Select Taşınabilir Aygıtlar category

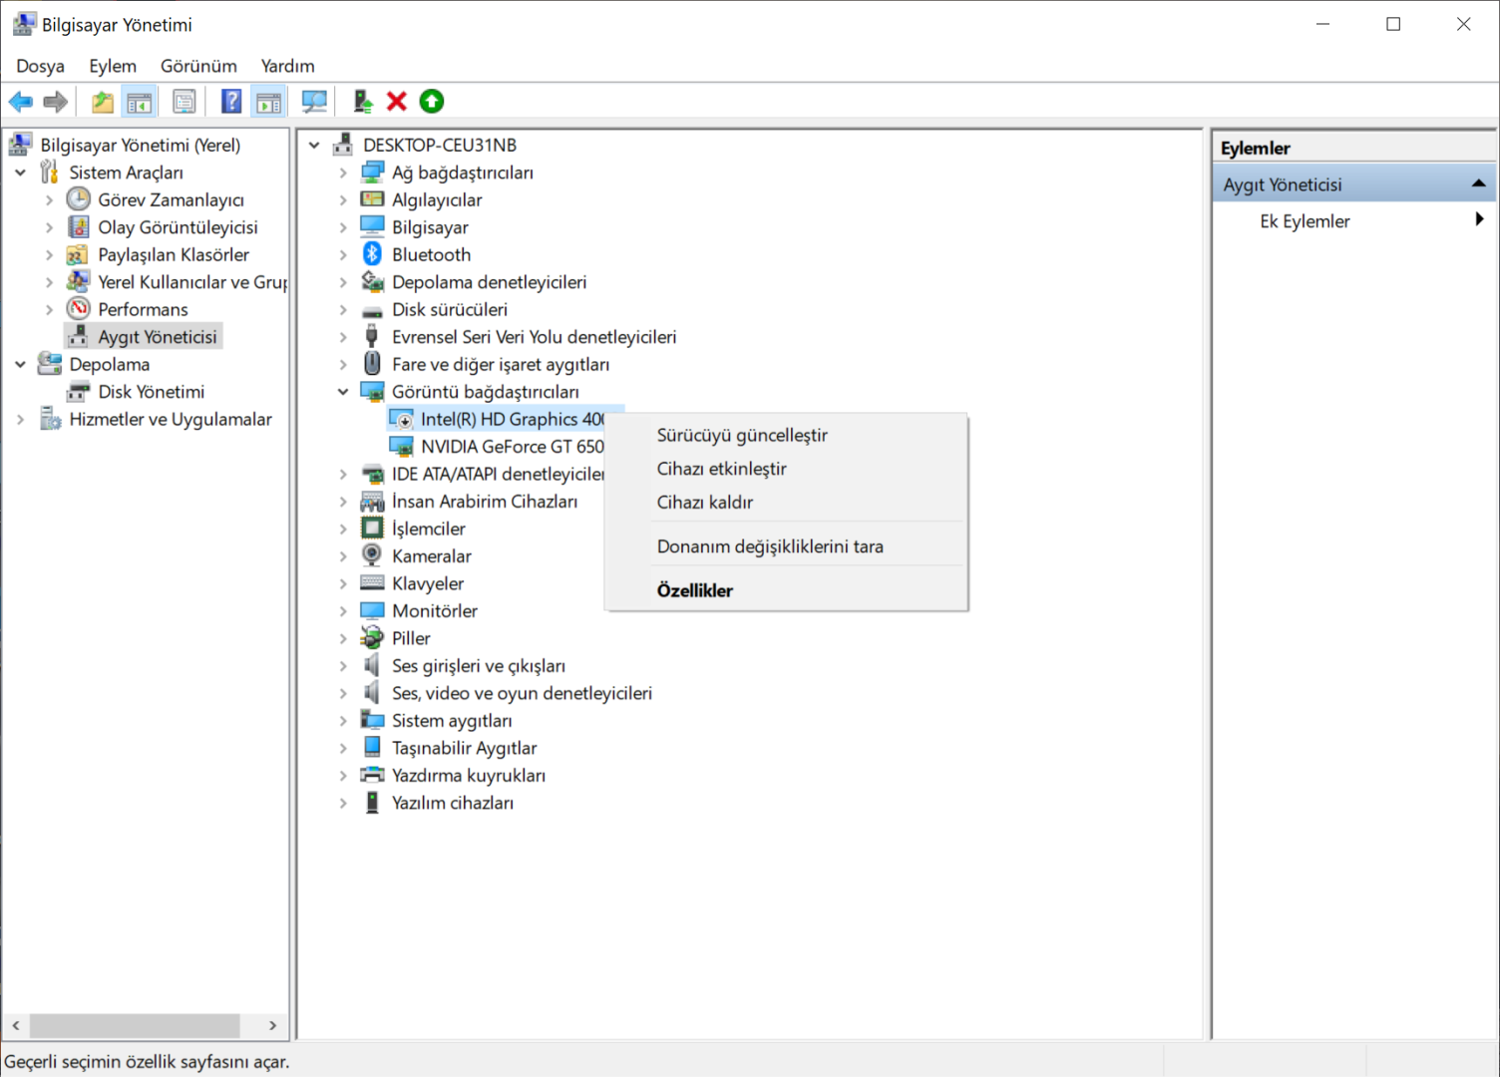click(464, 748)
